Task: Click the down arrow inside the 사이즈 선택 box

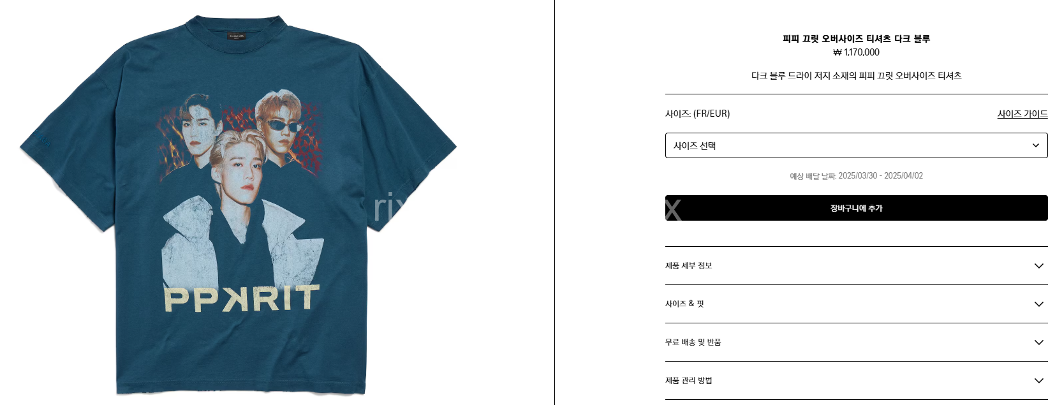Action: click(1036, 145)
